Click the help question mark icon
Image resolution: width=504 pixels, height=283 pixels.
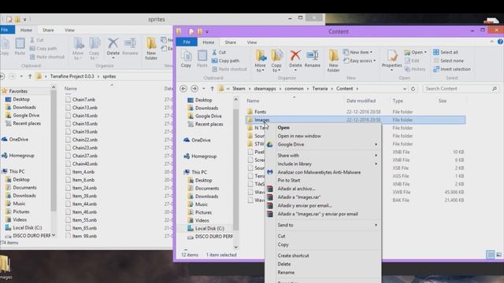(500, 42)
